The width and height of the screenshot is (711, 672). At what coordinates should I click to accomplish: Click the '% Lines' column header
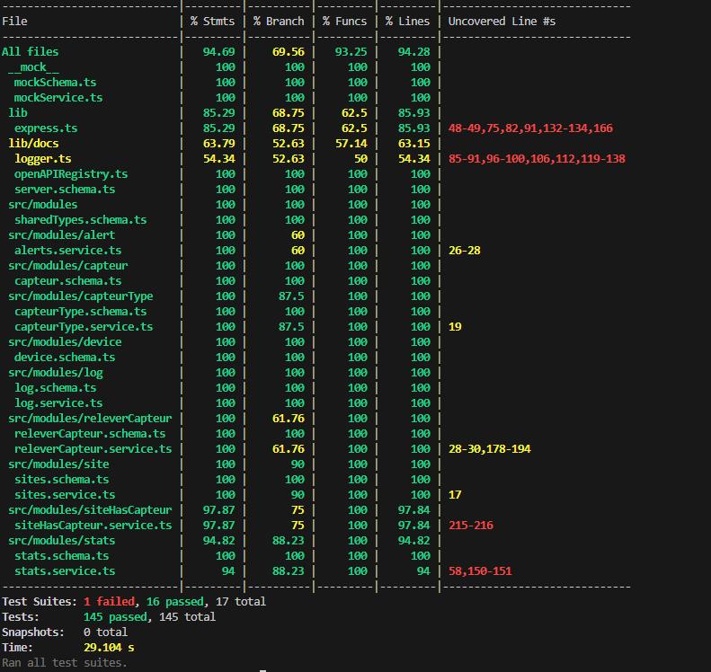pos(408,22)
